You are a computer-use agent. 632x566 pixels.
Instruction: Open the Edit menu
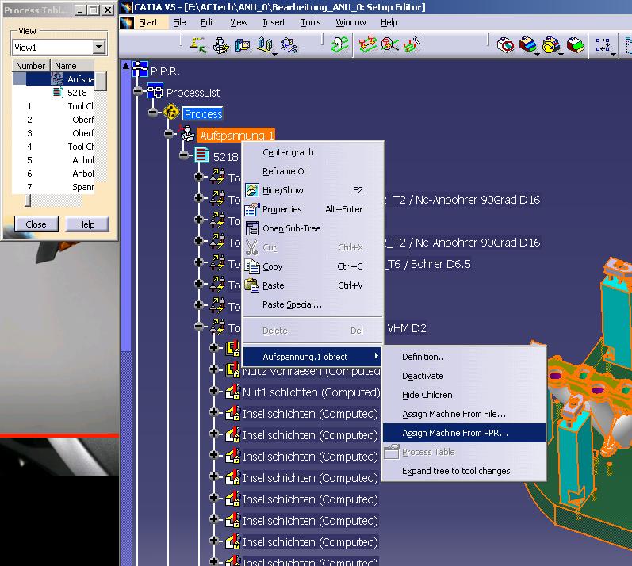208,22
